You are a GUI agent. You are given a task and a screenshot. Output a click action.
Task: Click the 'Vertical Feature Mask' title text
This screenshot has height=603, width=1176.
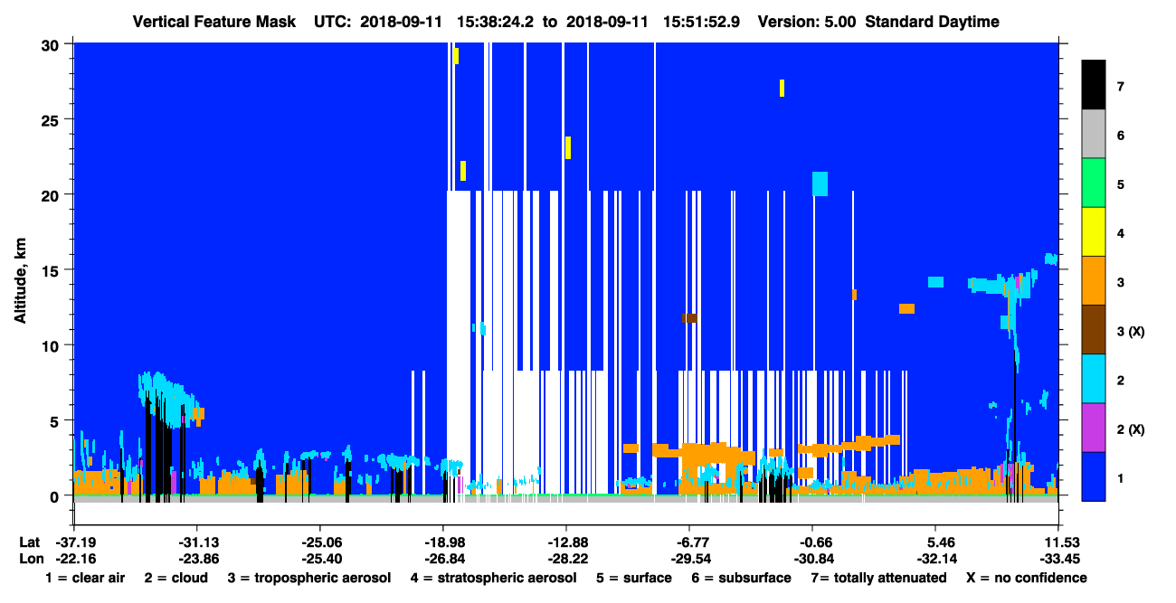click(213, 22)
